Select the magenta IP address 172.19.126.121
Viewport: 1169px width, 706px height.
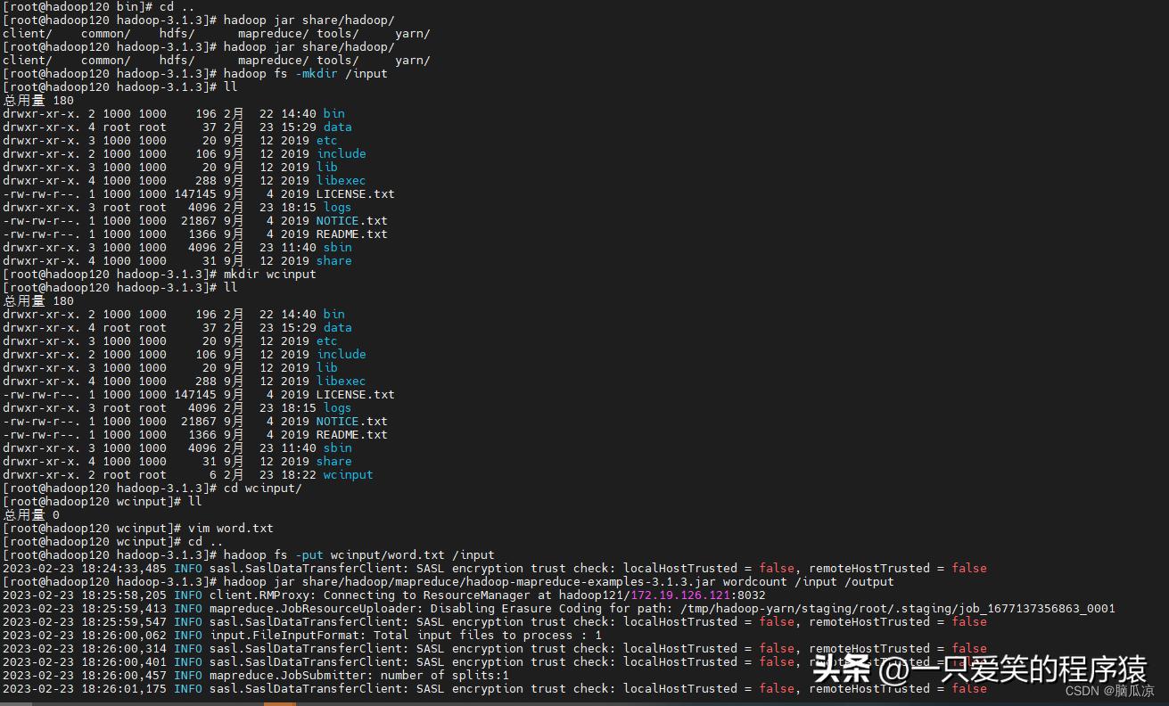(680, 595)
